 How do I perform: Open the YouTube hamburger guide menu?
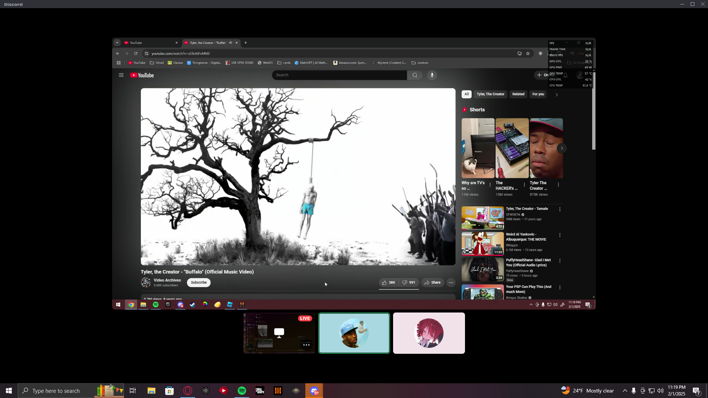click(x=121, y=75)
